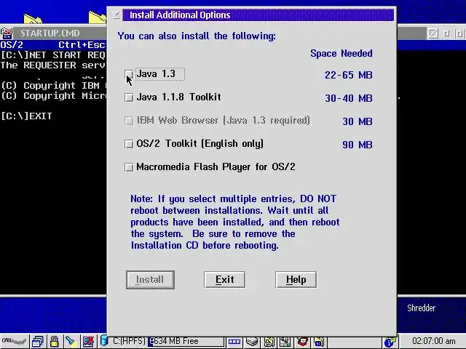Click the C:(HPFS) drive label
The height and width of the screenshot is (349, 466).
(129, 341)
